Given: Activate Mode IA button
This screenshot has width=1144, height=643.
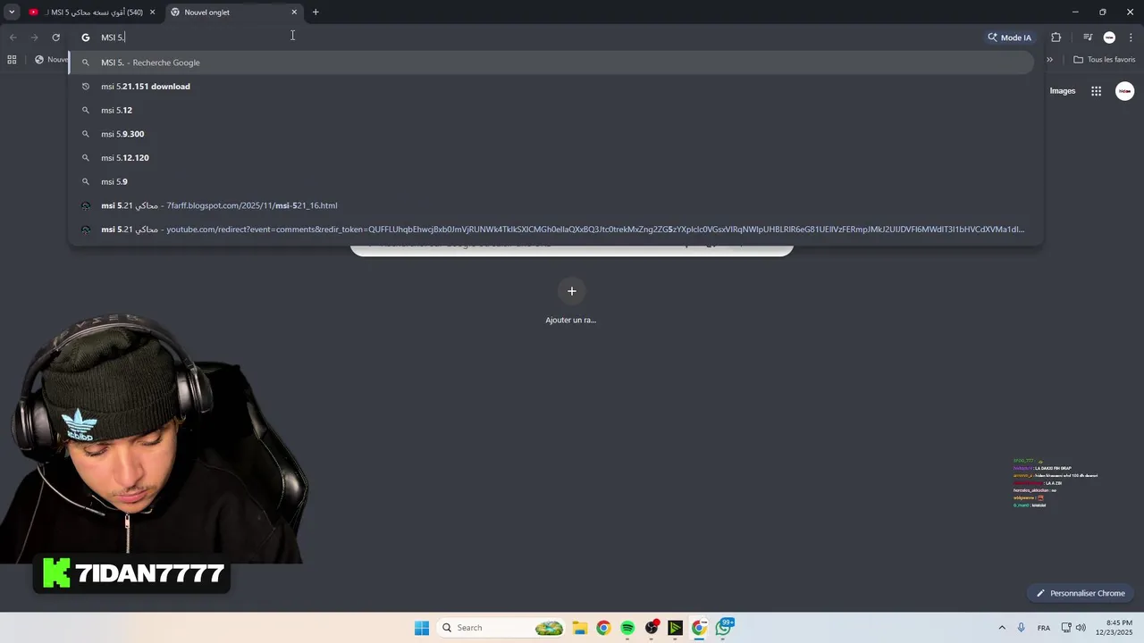Looking at the screenshot, I should (x=1009, y=38).
